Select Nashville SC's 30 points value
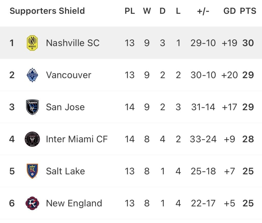This screenshot has width=262, height=223. [x=248, y=43]
